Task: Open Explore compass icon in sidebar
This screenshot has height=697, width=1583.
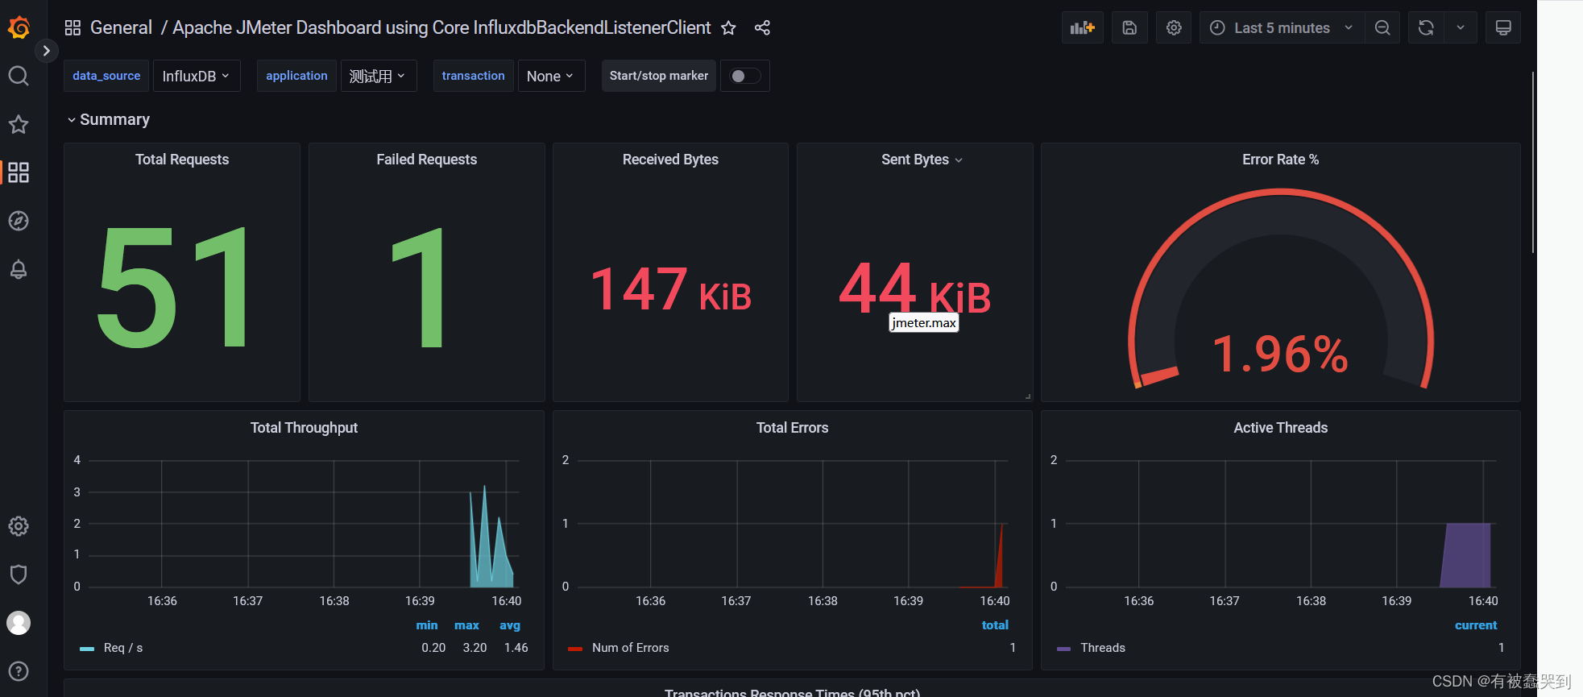Action: coord(19,221)
